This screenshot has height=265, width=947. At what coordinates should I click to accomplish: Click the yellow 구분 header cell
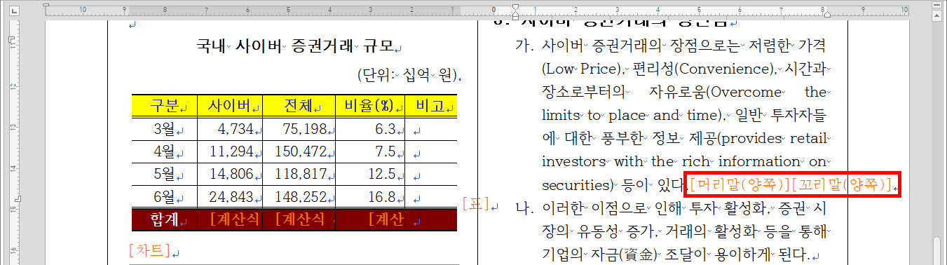pos(165,106)
